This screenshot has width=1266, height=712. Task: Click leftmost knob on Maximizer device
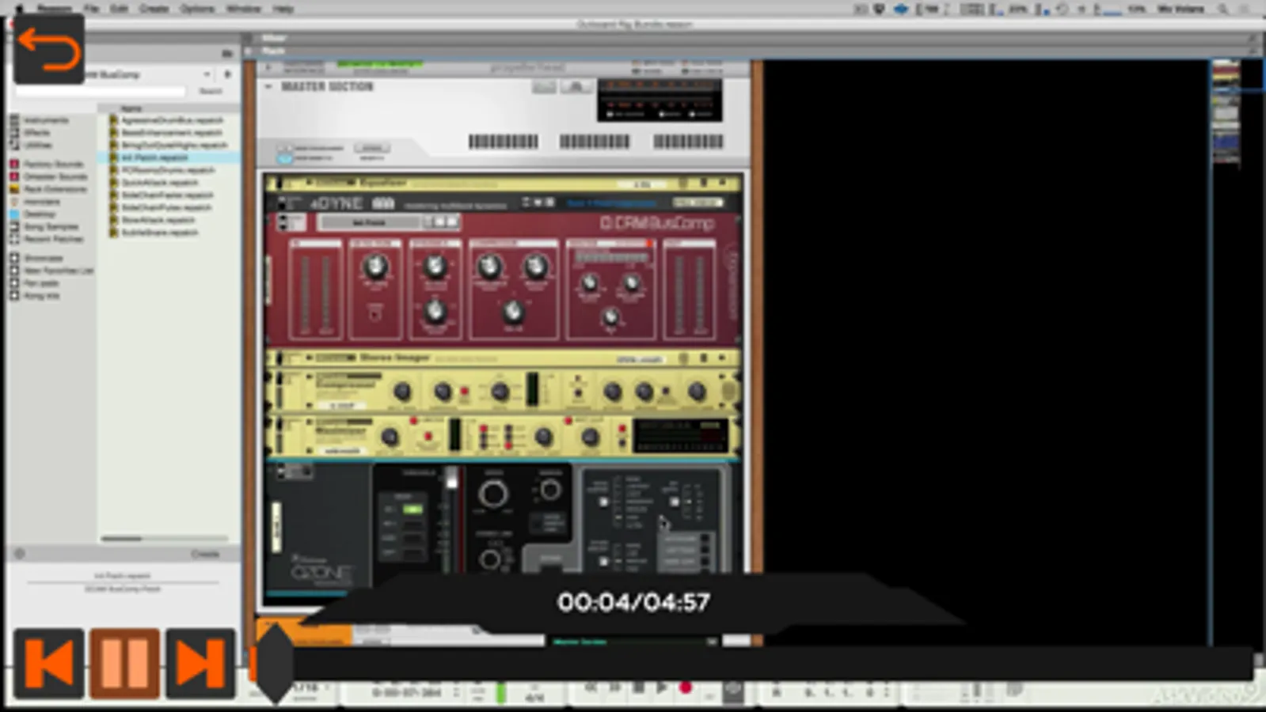point(390,437)
